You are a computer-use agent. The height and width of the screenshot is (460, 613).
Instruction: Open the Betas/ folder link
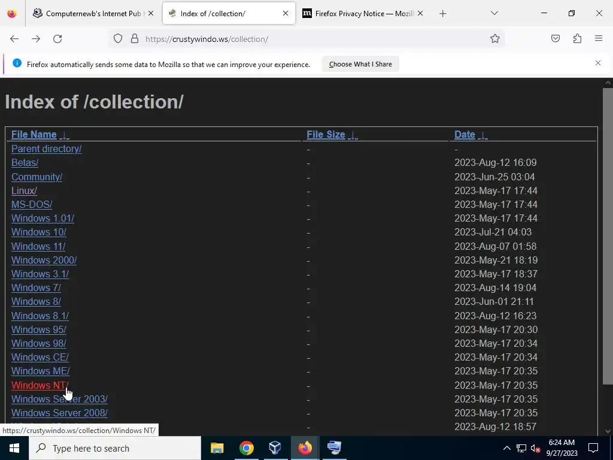[x=25, y=163]
